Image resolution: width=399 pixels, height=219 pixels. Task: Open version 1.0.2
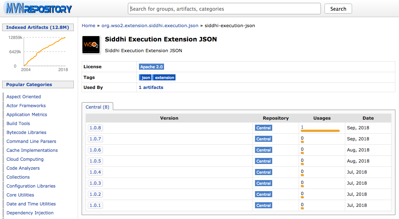pos(95,194)
